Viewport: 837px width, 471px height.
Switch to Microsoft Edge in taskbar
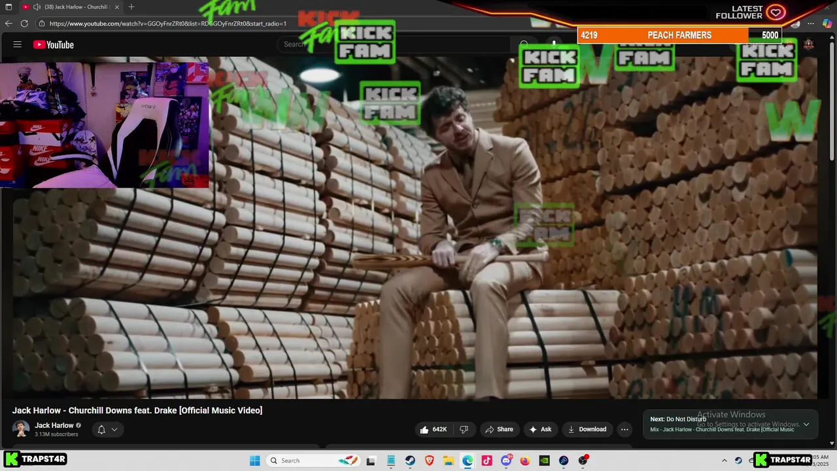click(x=468, y=461)
